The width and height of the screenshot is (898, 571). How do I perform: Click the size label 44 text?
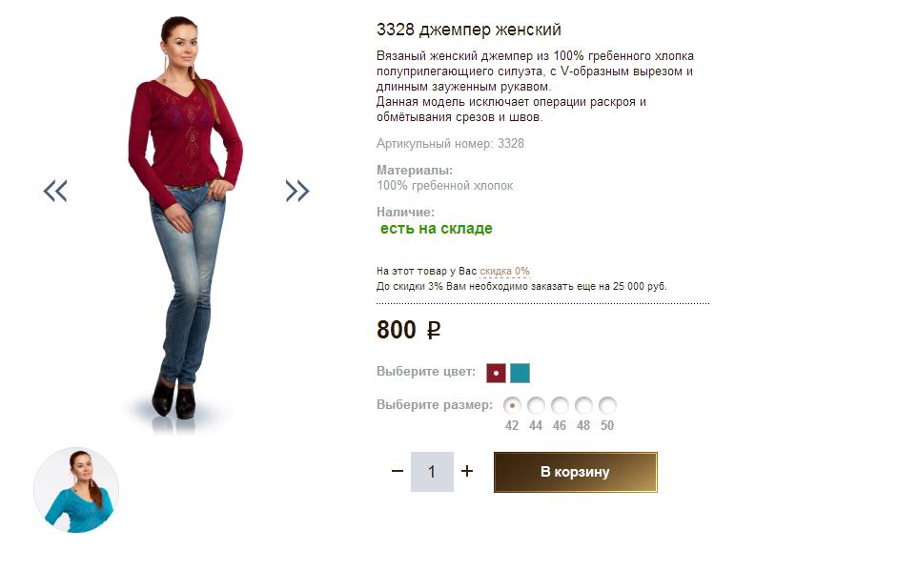click(536, 425)
